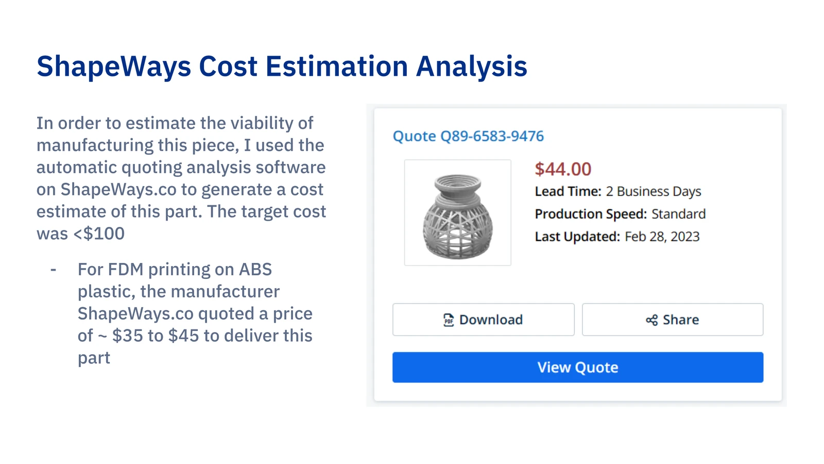Viewport: 824px width, 464px height.
Task: Select the Last Updated label
Action: click(577, 237)
